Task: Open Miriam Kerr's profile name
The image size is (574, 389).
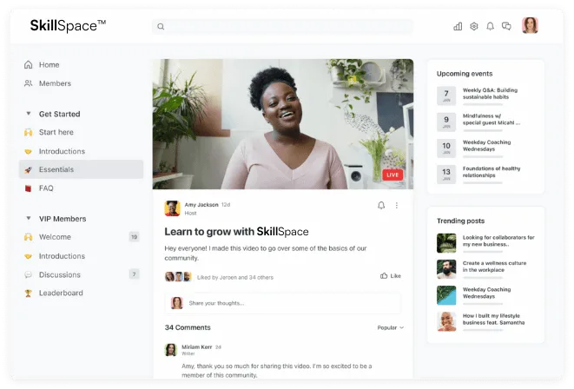Action: tap(197, 347)
